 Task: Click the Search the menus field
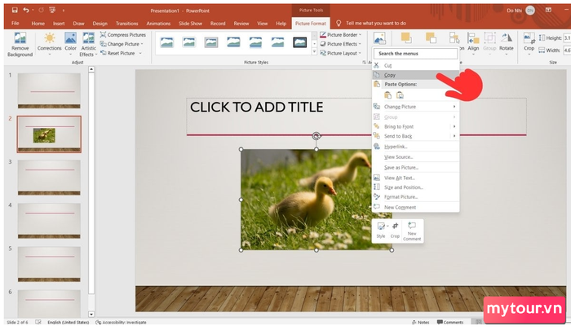pyautogui.click(x=415, y=54)
